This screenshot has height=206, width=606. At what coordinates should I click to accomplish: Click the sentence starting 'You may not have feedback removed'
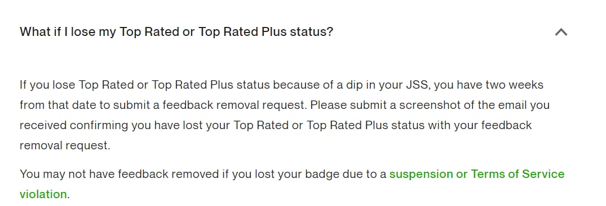coord(292,184)
